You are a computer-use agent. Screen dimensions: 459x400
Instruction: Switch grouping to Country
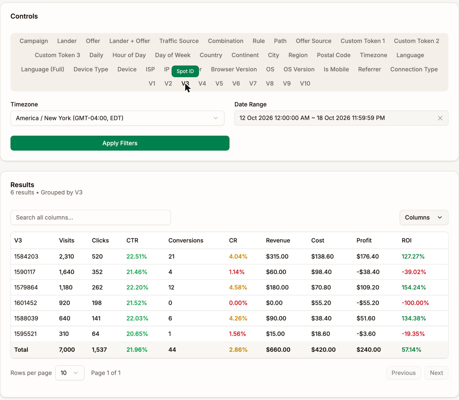pyautogui.click(x=211, y=55)
